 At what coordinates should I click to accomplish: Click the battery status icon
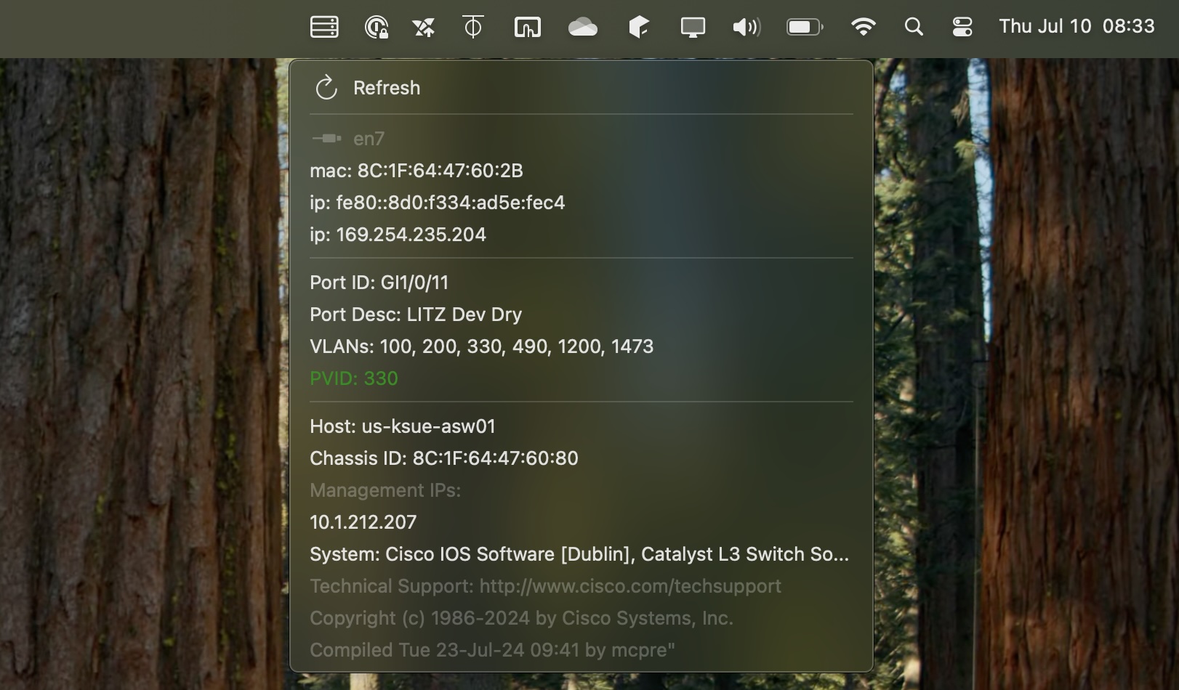click(x=805, y=28)
